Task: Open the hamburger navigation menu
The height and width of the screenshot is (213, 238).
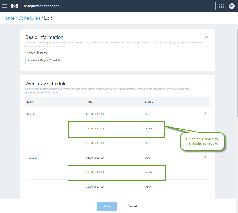Action: (4, 6)
